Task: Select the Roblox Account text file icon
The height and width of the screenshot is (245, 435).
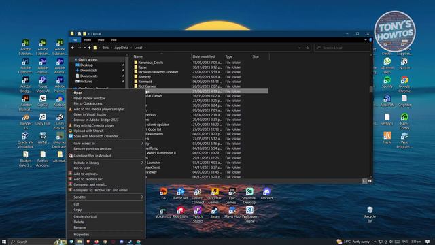Action: pyautogui.click(x=43, y=159)
